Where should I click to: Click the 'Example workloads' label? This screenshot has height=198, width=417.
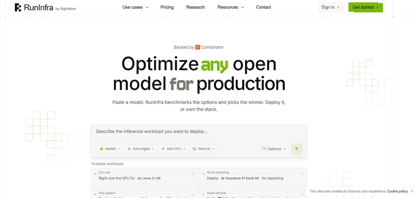107,164
